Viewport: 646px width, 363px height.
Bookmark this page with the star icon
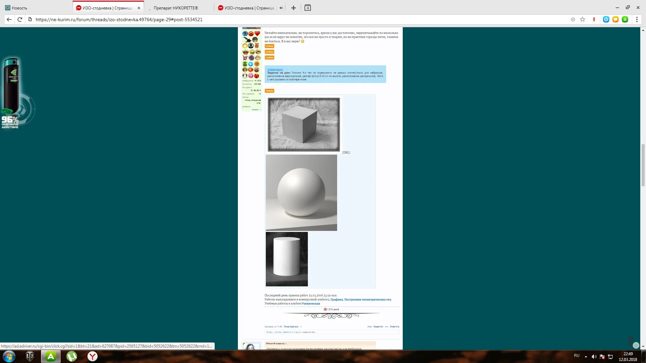click(x=583, y=19)
